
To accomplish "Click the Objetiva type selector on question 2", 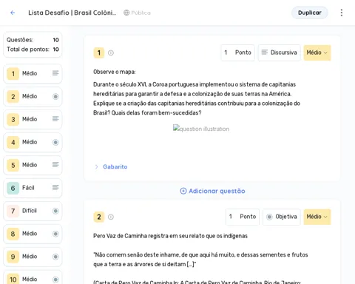I will [282, 217].
